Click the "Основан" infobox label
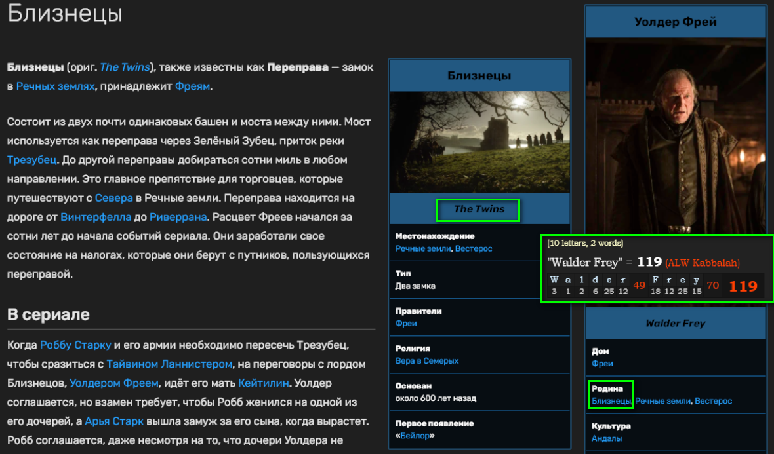Image resolution: width=774 pixels, height=454 pixels. point(413,386)
